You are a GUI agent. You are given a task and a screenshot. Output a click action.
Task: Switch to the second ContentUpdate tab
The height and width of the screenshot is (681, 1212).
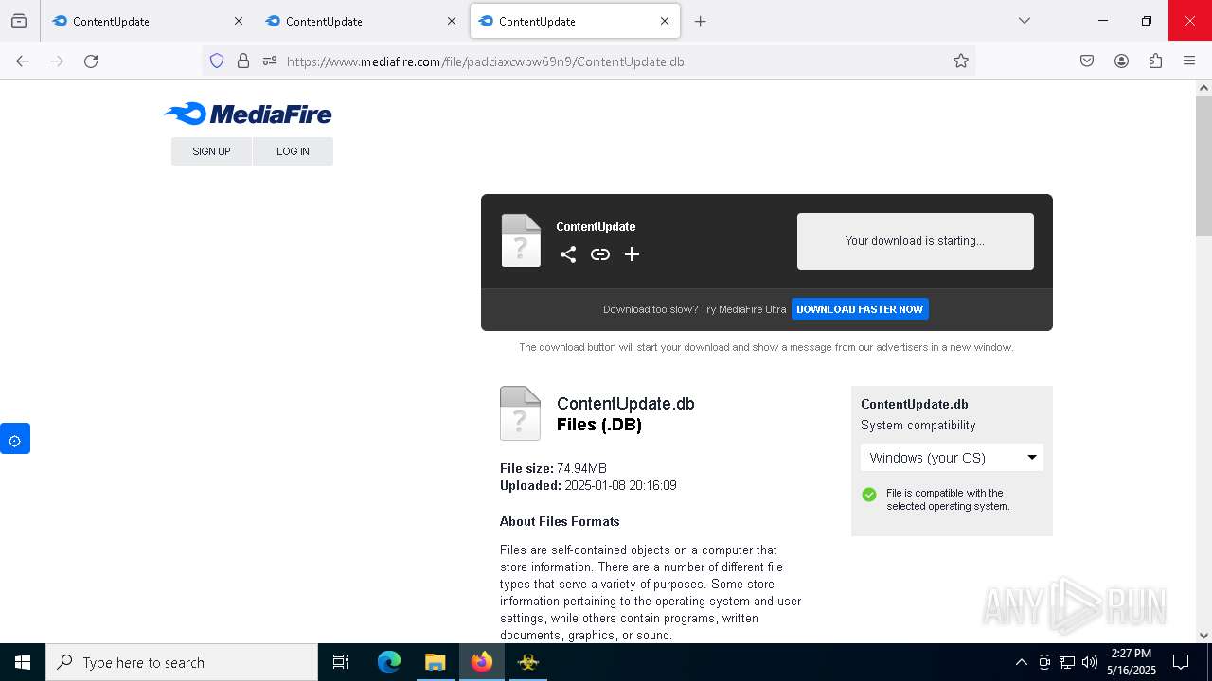point(361,21)
